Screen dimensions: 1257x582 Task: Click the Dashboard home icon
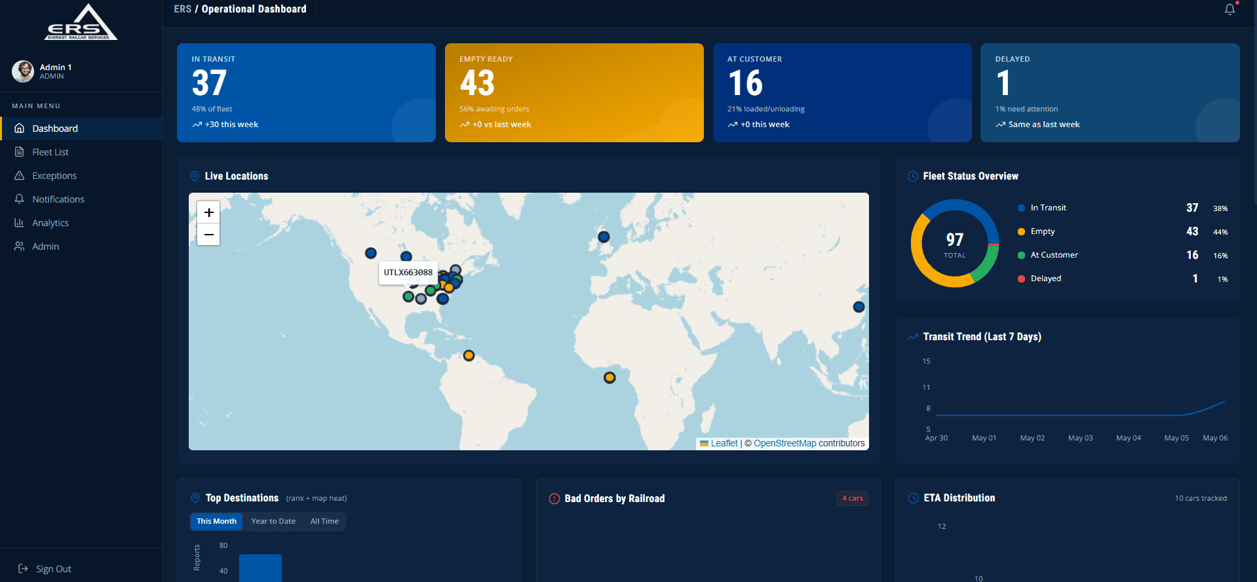pos(20,128)
